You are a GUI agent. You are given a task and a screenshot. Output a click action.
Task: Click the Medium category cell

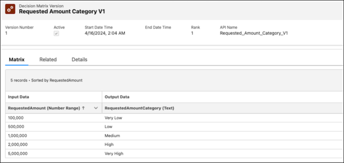point(223,136)
